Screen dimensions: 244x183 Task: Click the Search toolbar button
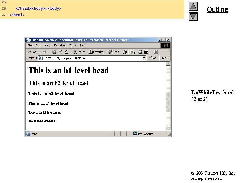click(x=79, y=52)
